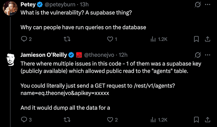View analytics on Petey's tweet

coord(153,39)
